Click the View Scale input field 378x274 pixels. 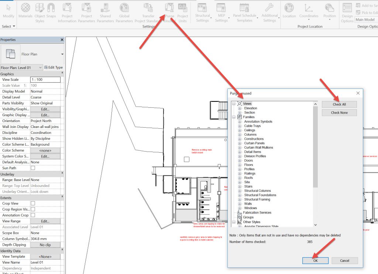tap(45, 80)
